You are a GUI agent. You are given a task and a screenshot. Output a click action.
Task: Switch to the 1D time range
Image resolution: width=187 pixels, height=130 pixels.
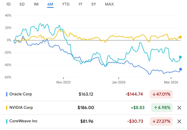(x=8, y=4)
